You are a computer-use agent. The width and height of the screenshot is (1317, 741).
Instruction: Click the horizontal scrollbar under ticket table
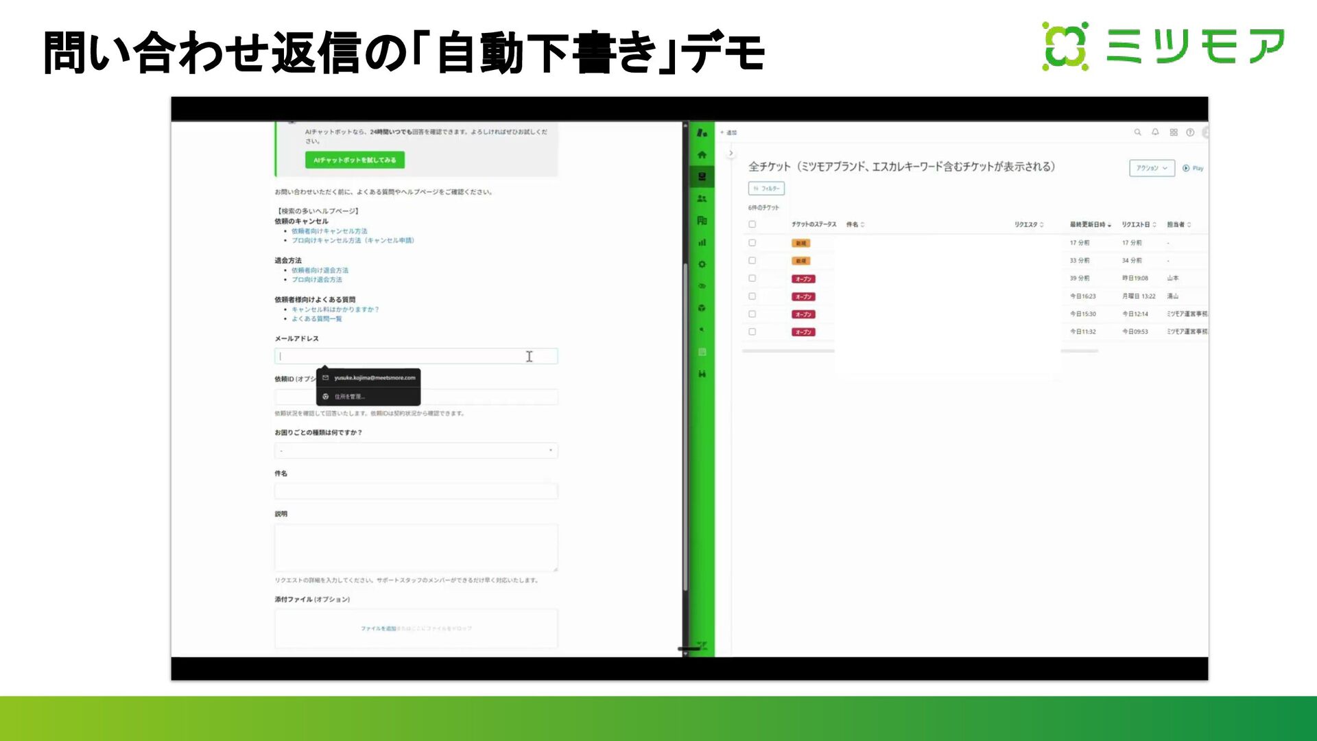click(789, 351)
